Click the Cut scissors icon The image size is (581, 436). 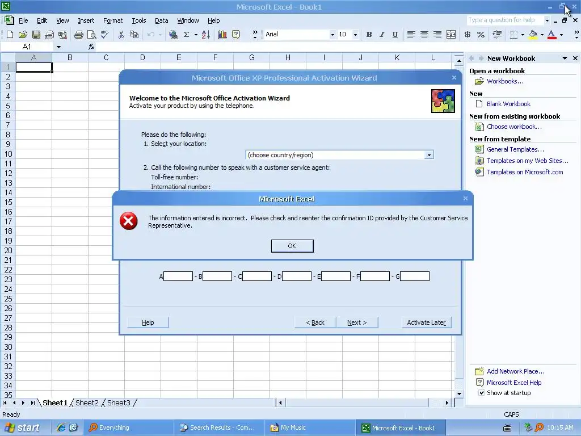coord(121,35)
